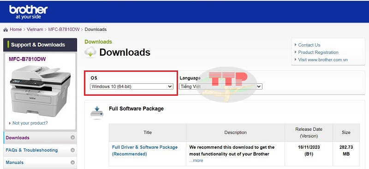
Task: Open Full Driver & Software Package (Recommended) link
Action: click(x=145, y=151)
